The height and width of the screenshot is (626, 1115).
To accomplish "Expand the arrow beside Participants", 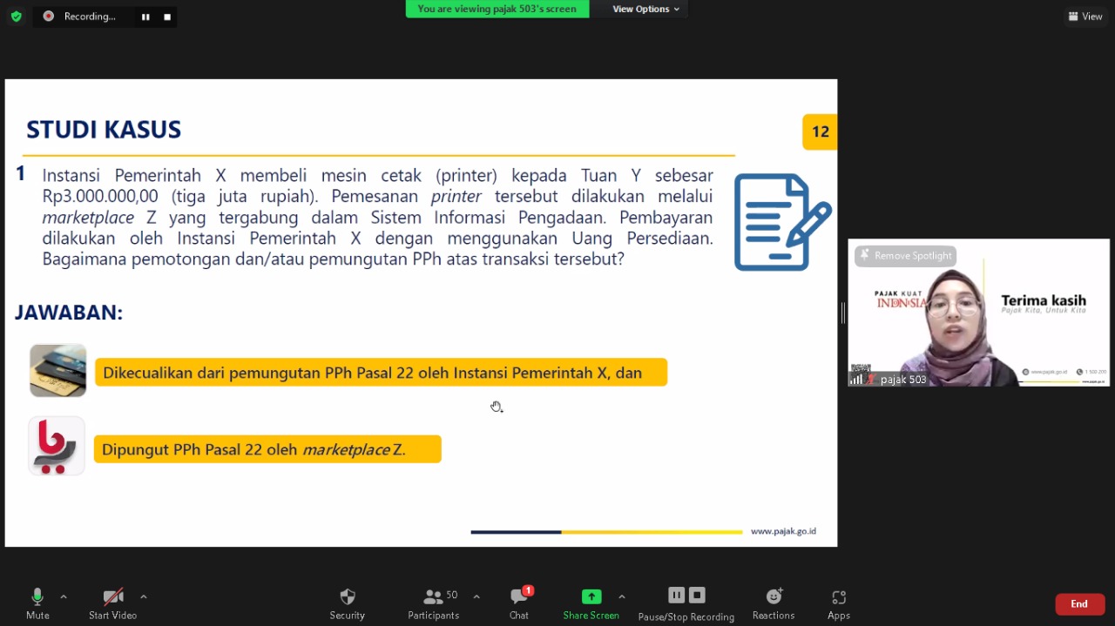I will click(x=476, y=596).
